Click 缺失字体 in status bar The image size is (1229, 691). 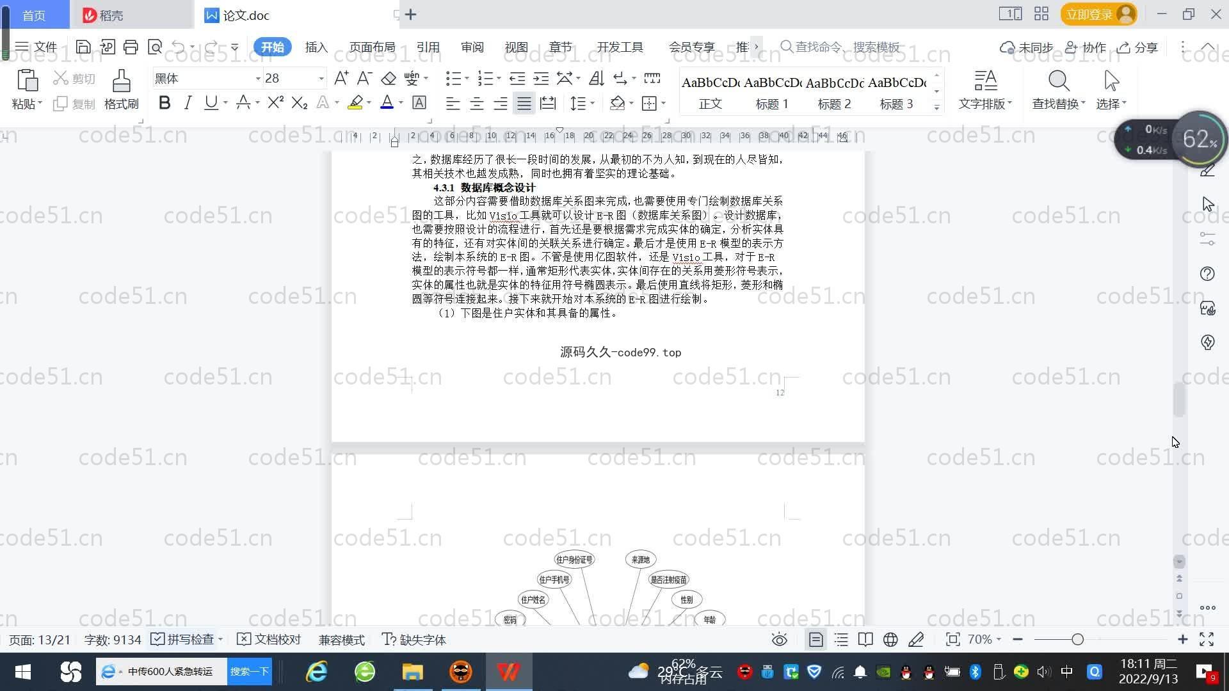(414, 639)
